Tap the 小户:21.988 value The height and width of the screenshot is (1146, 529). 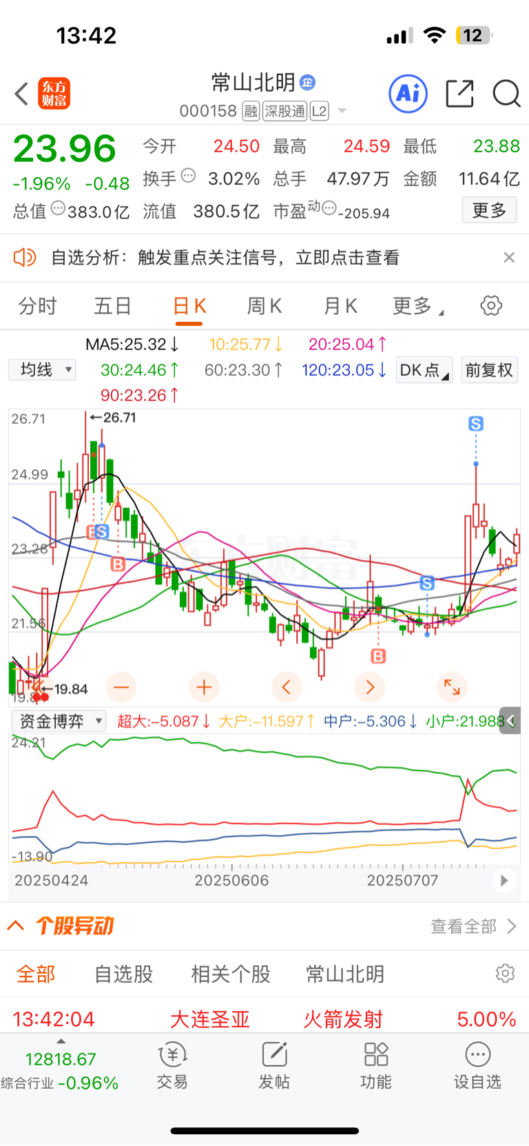click(x=466, y=722)
